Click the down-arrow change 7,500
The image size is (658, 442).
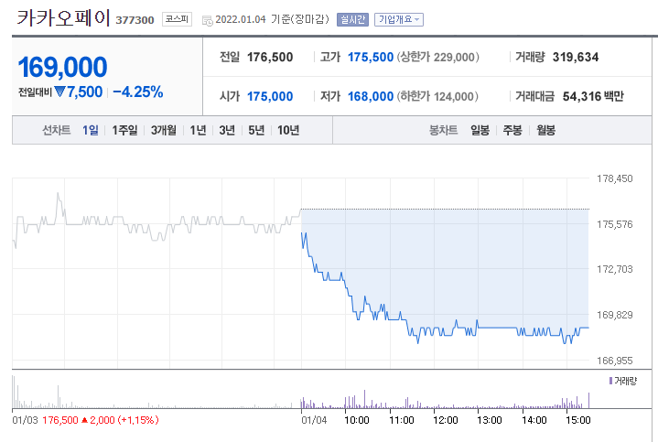[x=79, y=92]
